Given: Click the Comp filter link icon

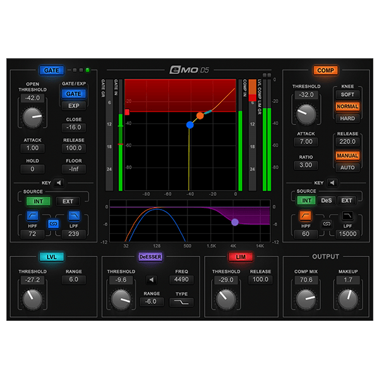Looking at the screenshot, I should pyautogui.click(x=327, y=224).
